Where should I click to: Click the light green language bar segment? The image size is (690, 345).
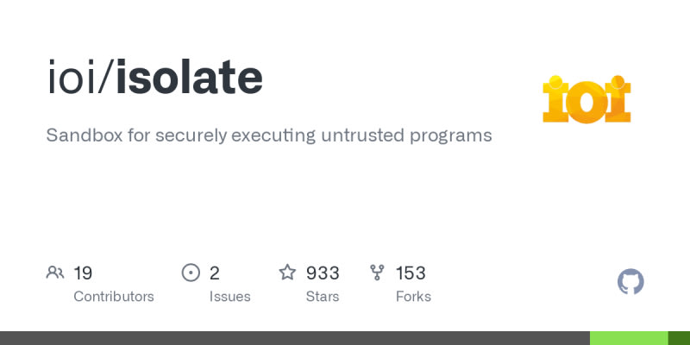(x=629, y=338)
